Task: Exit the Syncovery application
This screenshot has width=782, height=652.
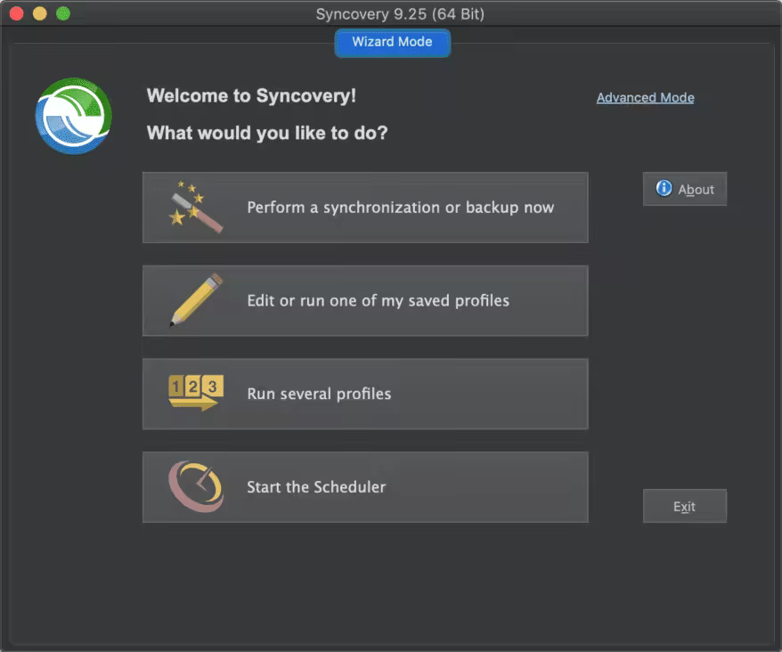Action: coord(685,506)
